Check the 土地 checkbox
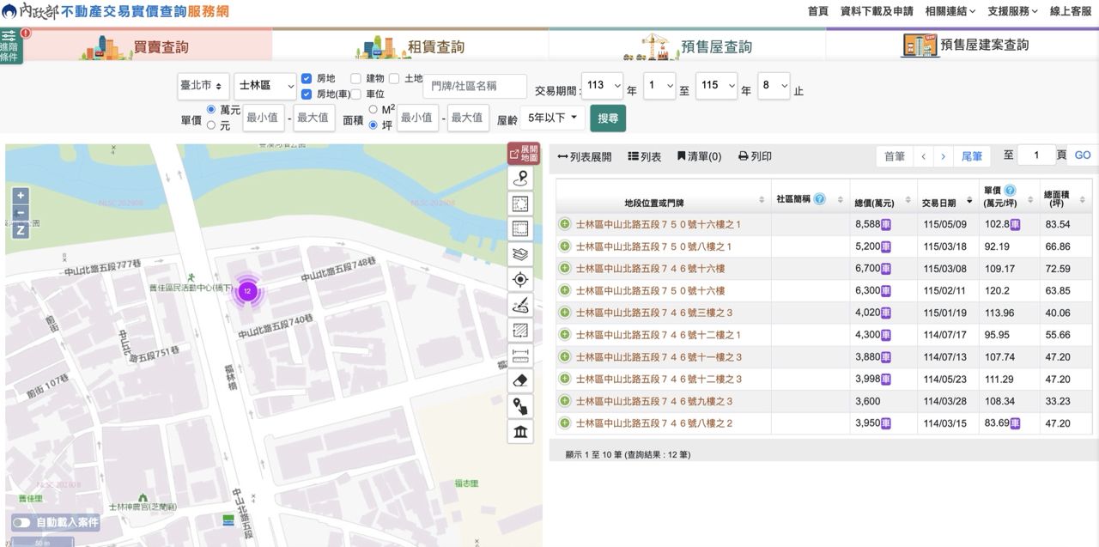The height and width of the screenshot is (547, 1099). [x=394, y=78]
